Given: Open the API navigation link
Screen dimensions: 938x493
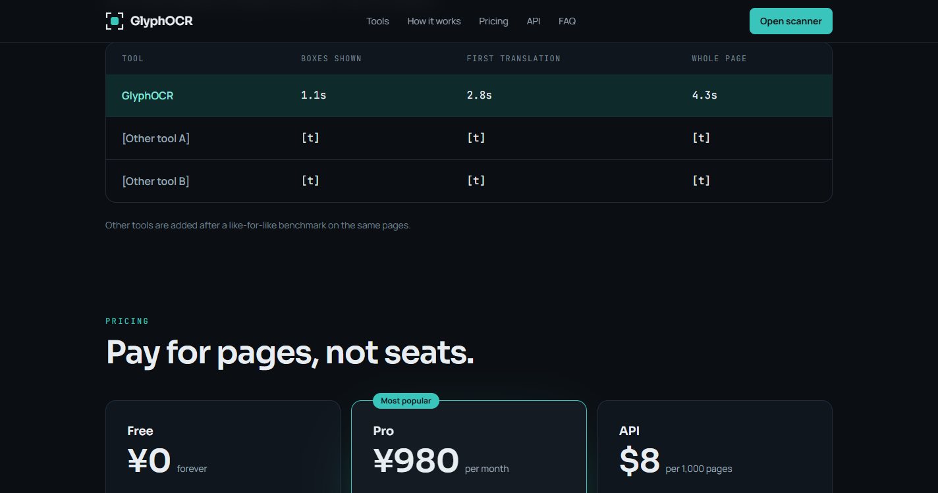Looking at the screenshot, I should tap(534, 21).
